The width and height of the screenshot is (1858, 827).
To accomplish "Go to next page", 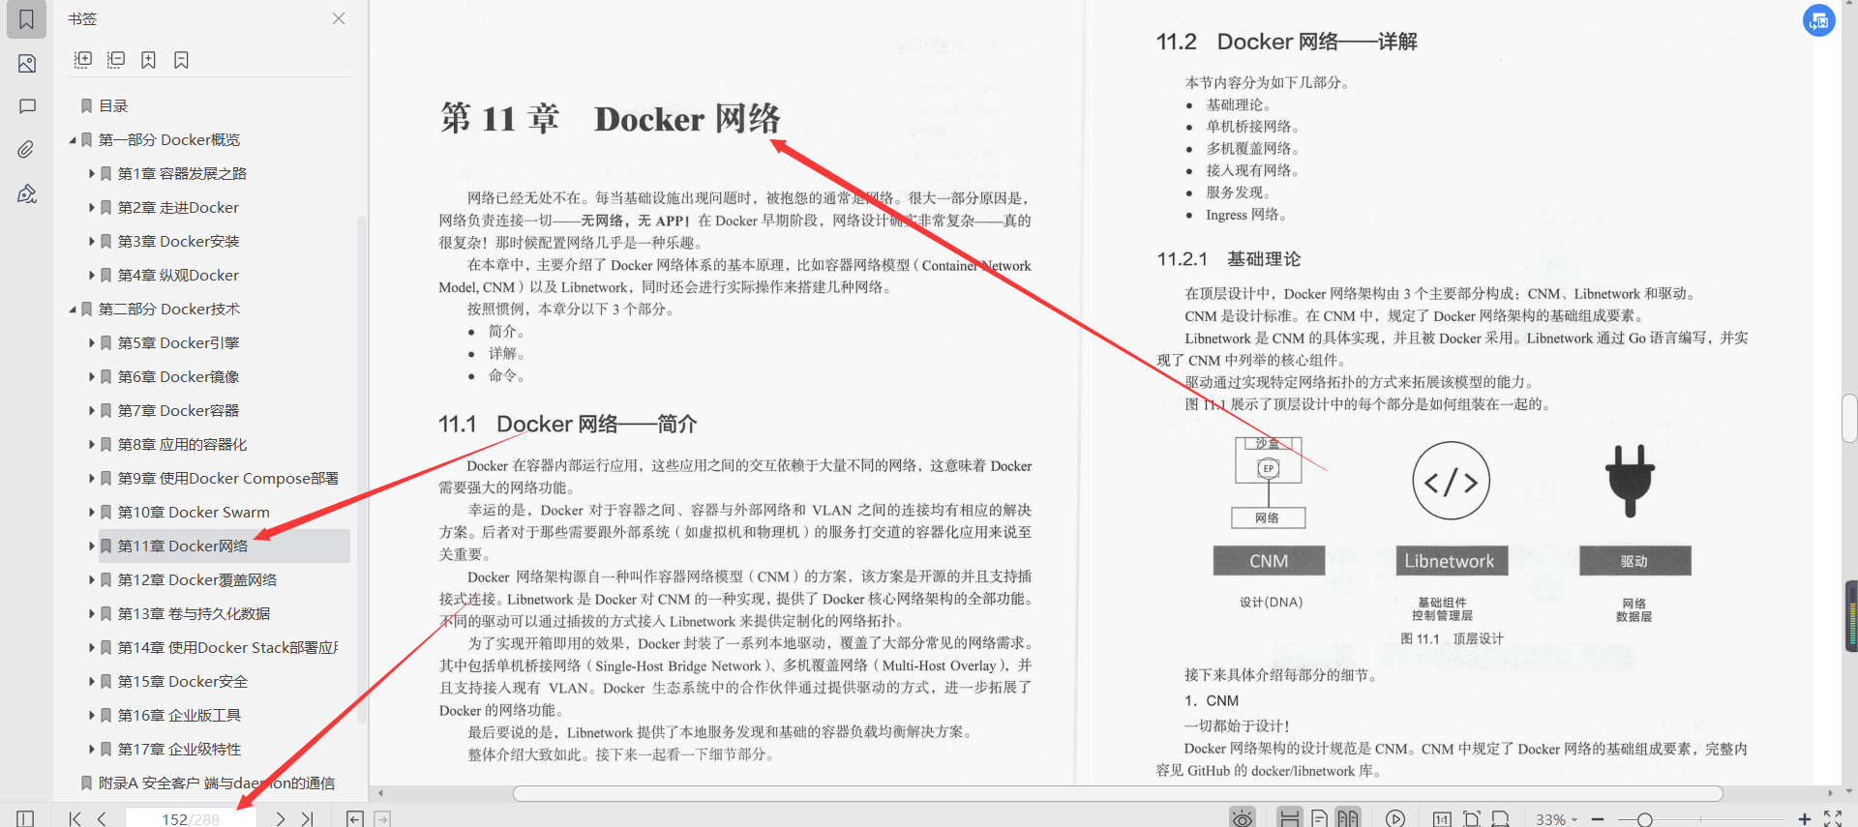I will pyautogui.click(x=281, y=818).
